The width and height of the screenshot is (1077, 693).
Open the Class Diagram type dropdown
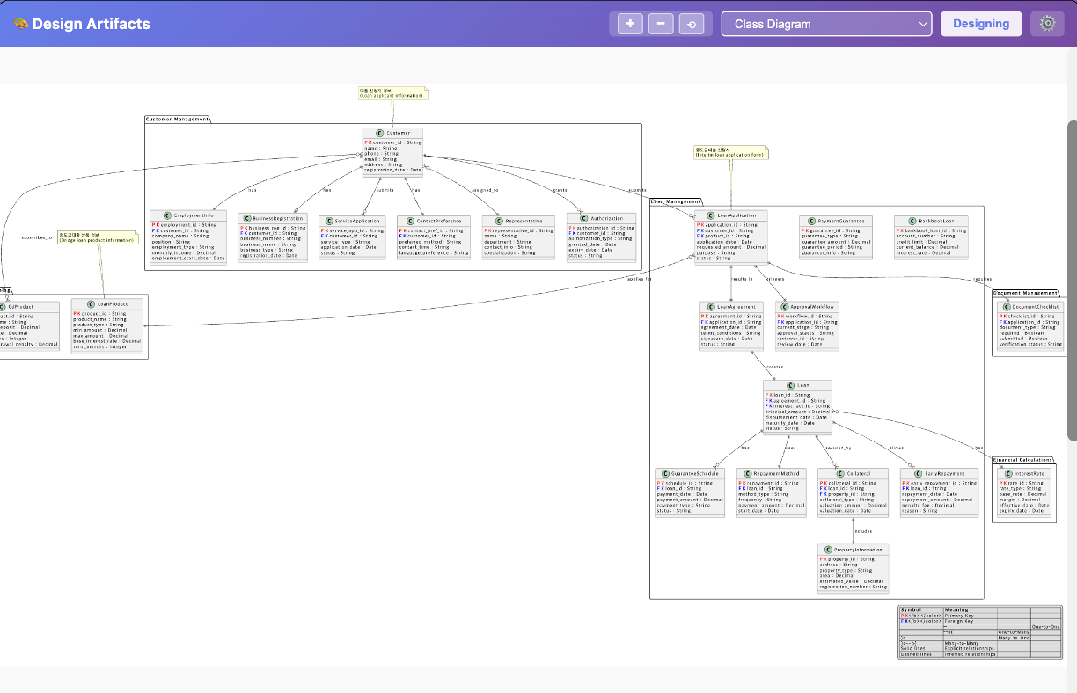(x=826, y=24)
